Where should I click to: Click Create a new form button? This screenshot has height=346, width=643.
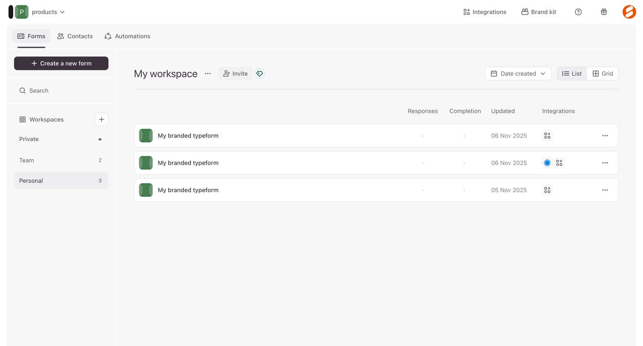(x=61, y=63)
